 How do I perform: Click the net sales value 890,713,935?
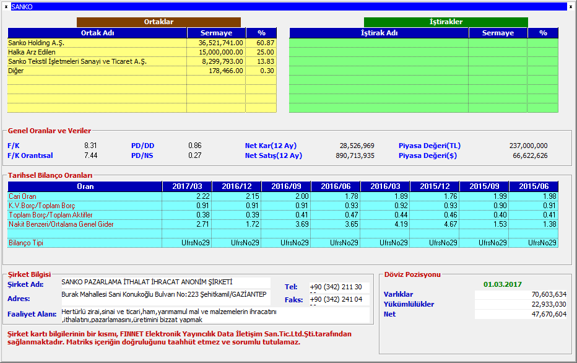pyautogui.click(x=355, y=155)
